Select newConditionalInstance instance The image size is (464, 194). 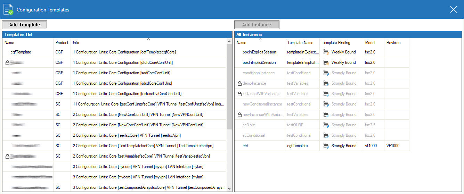point(262,104)
